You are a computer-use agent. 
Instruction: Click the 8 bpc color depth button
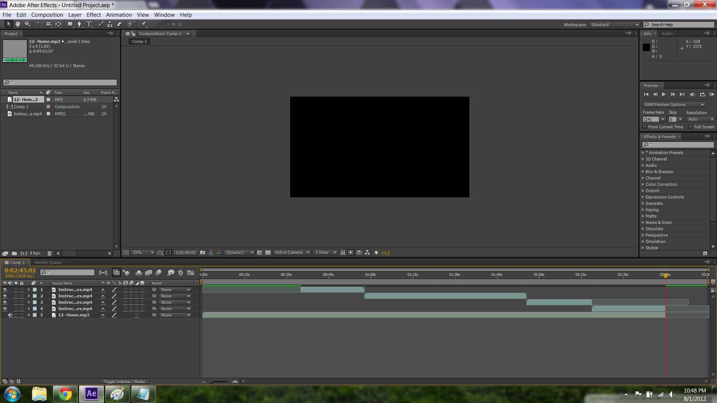(35, 253)
